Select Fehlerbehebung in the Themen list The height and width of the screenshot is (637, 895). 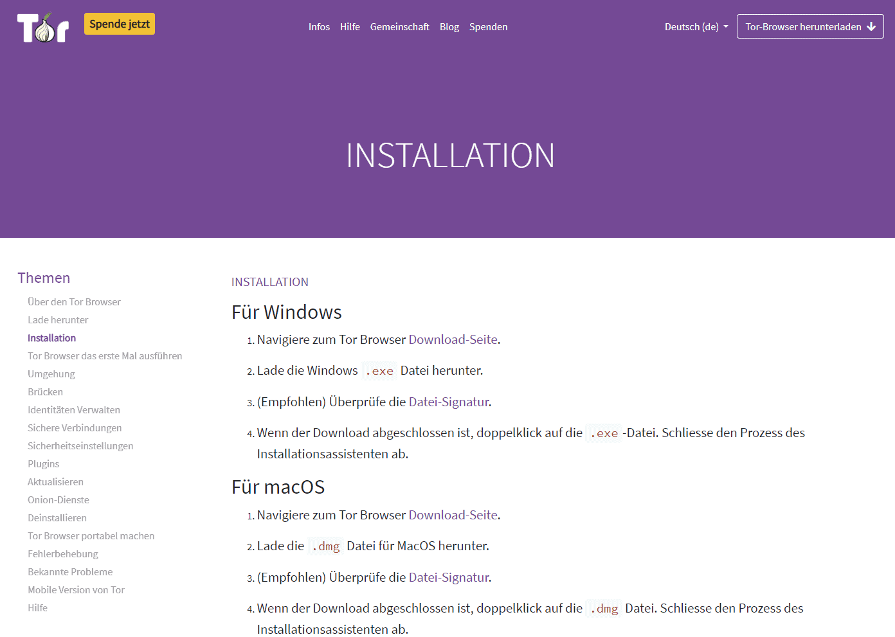click(x=63, y=554)
